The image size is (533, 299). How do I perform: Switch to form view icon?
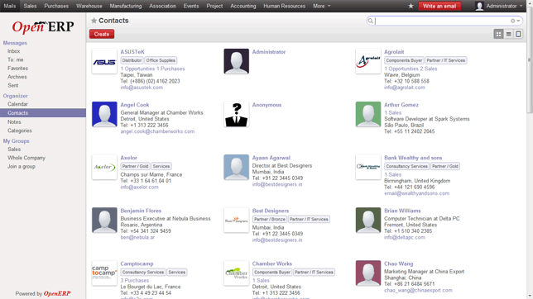(x=518, y=34)
